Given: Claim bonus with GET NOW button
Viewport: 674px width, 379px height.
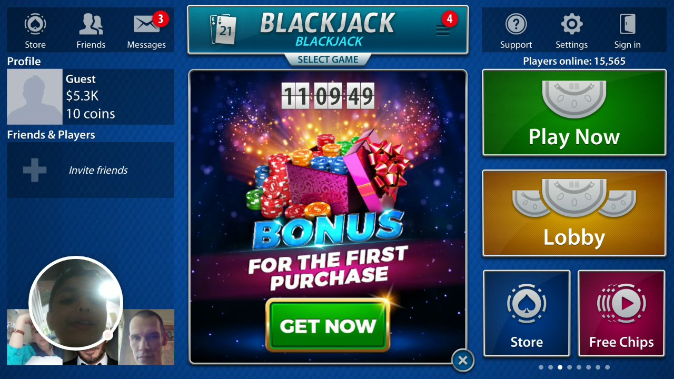Looking at the screenshot, I should tap(328, 325).
